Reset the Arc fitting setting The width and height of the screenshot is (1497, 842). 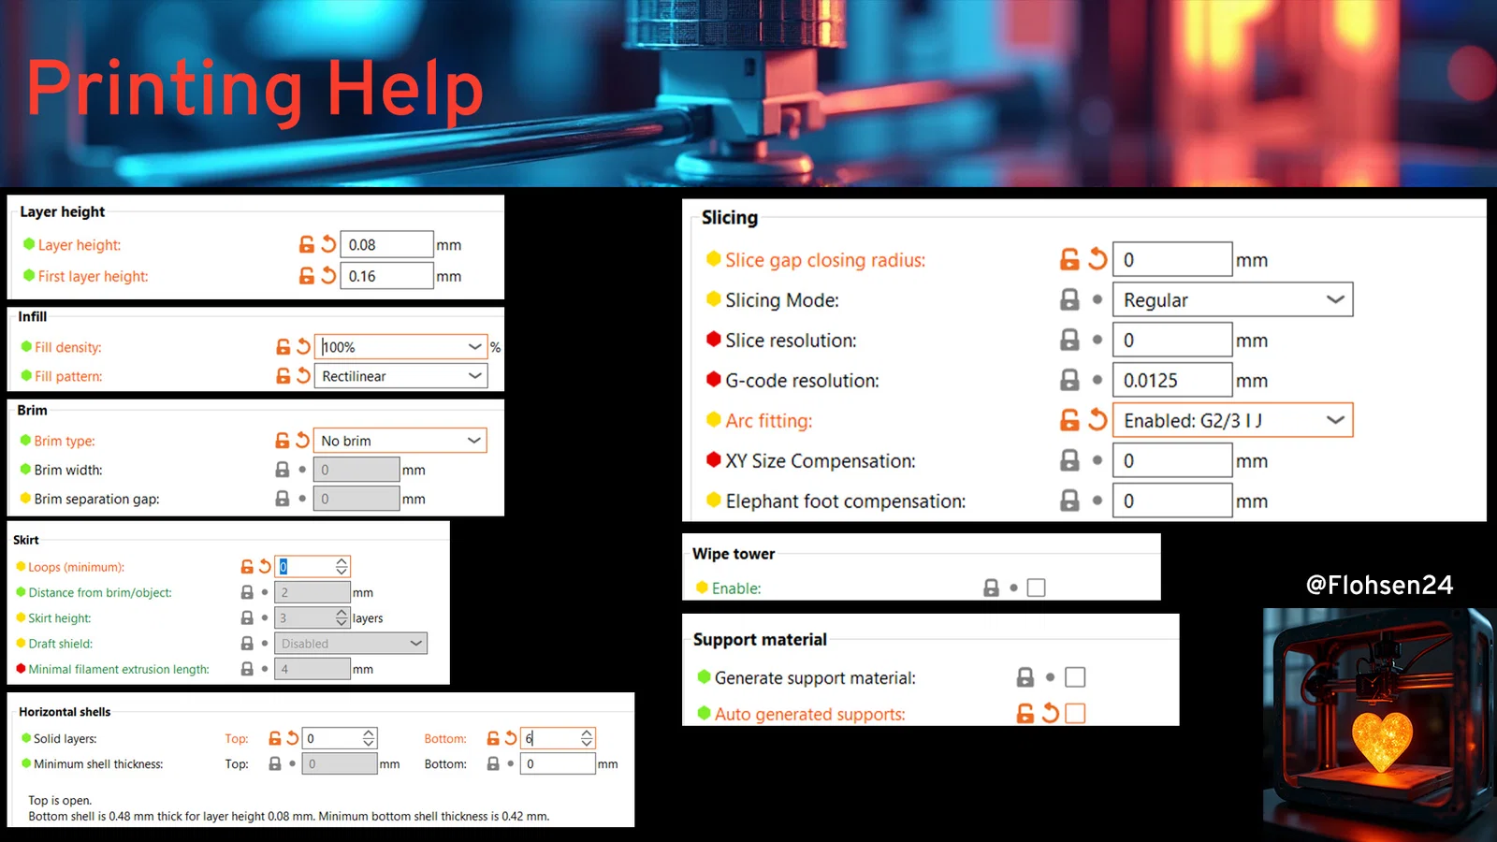pyautogui.click(x=1097, y=420)
